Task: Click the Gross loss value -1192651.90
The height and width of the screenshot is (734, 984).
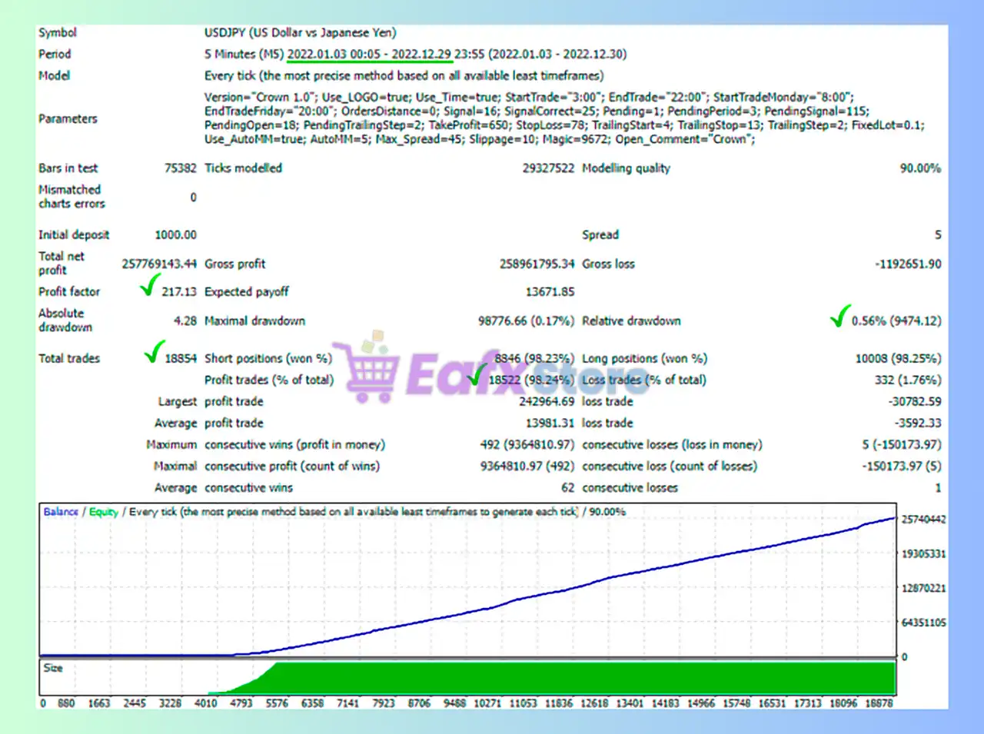Action: coord(908,264)
